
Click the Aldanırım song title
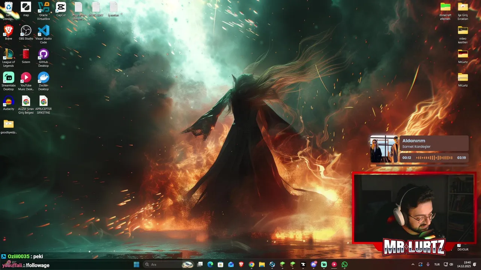click(414, 141)
